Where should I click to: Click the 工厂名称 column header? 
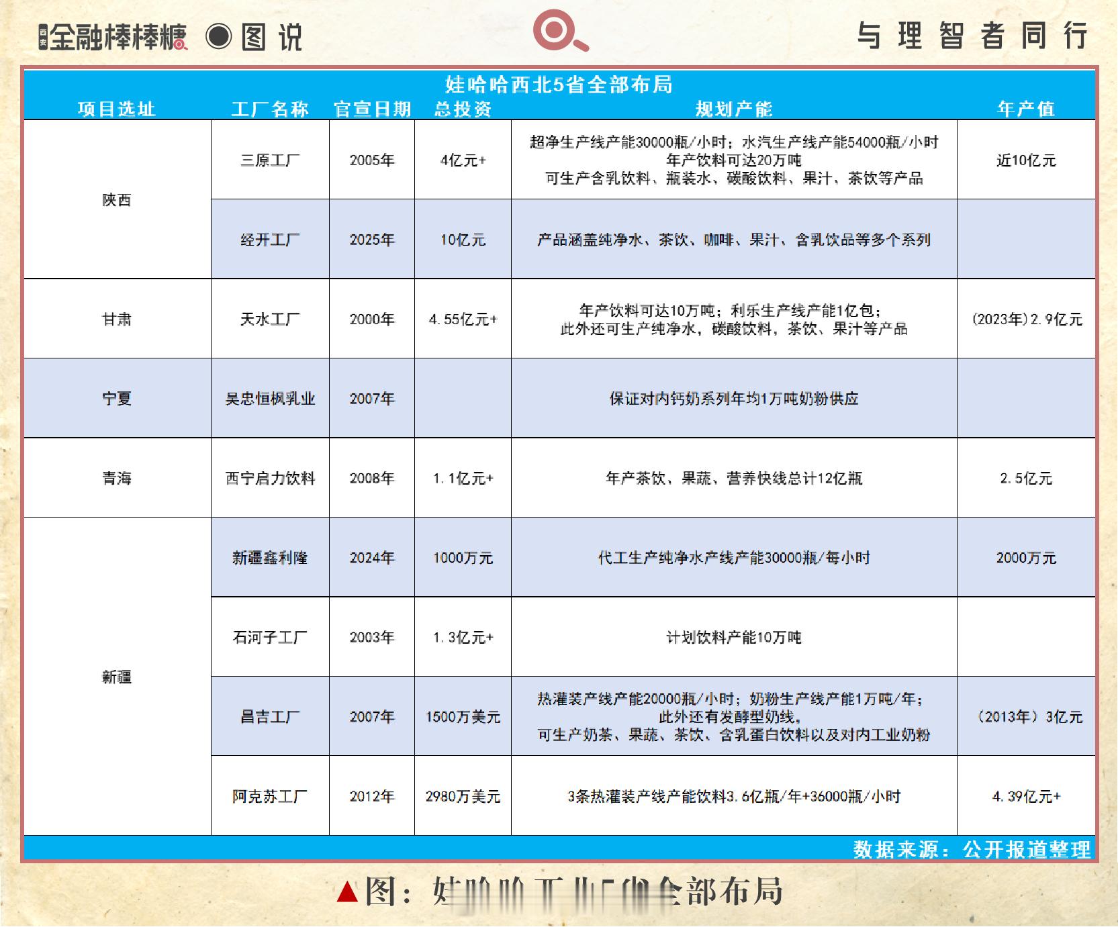pyautogui.click(x=270, y=109)
